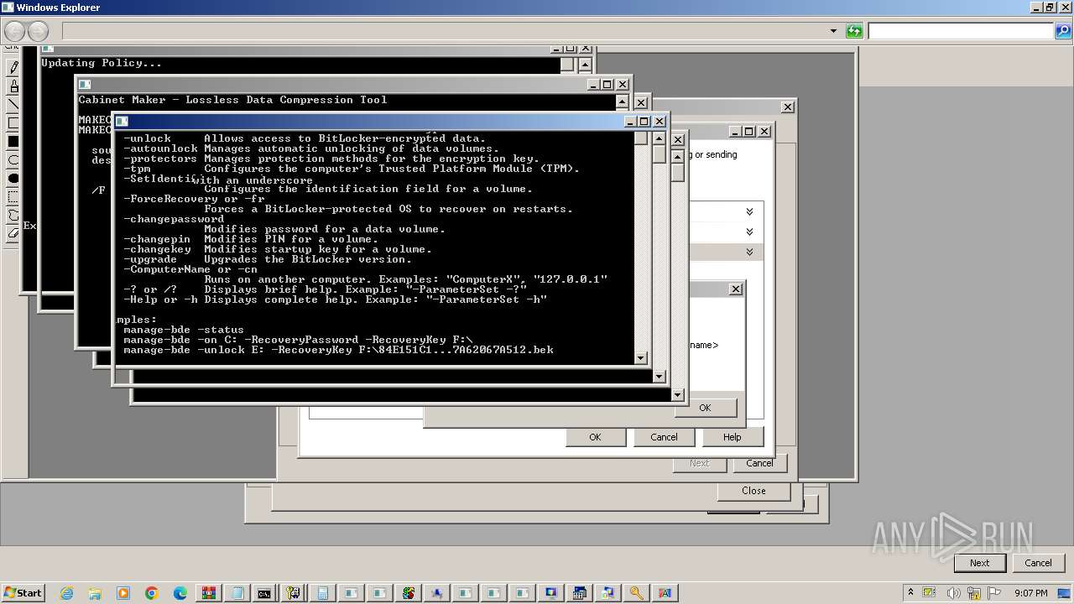Image resolution: width=1074 pixels, height=604 pixels.
Task: Click 'Updating Policy...' console text
Action: 102,63
